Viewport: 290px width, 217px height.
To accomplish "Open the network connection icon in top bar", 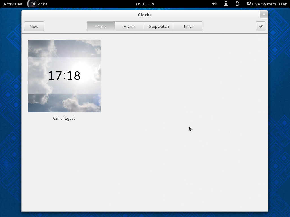I will [226, 4].
